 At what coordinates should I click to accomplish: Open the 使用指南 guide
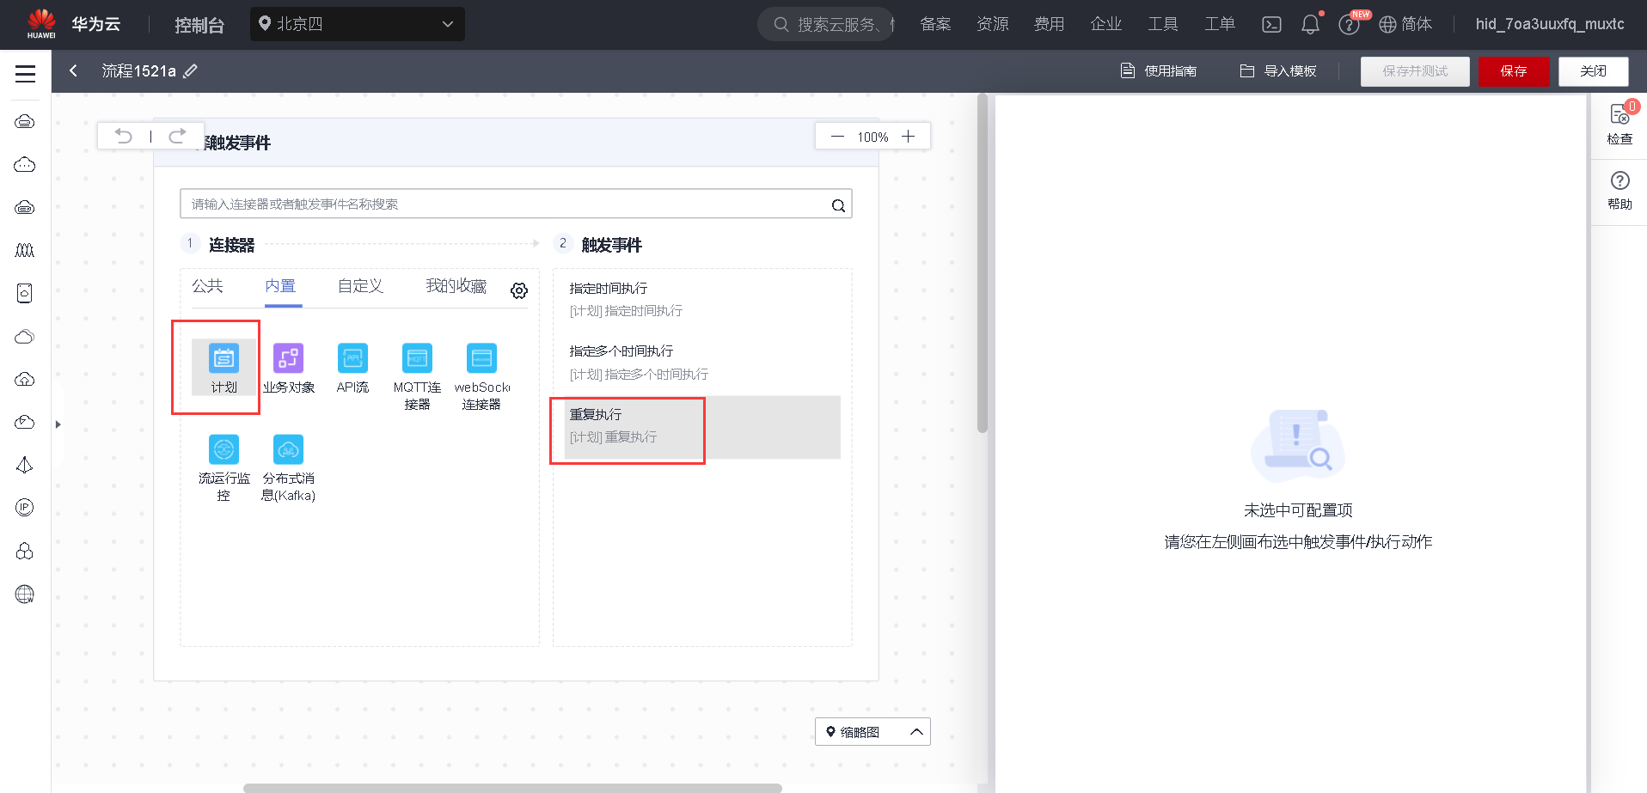[x=1159, y=71]
